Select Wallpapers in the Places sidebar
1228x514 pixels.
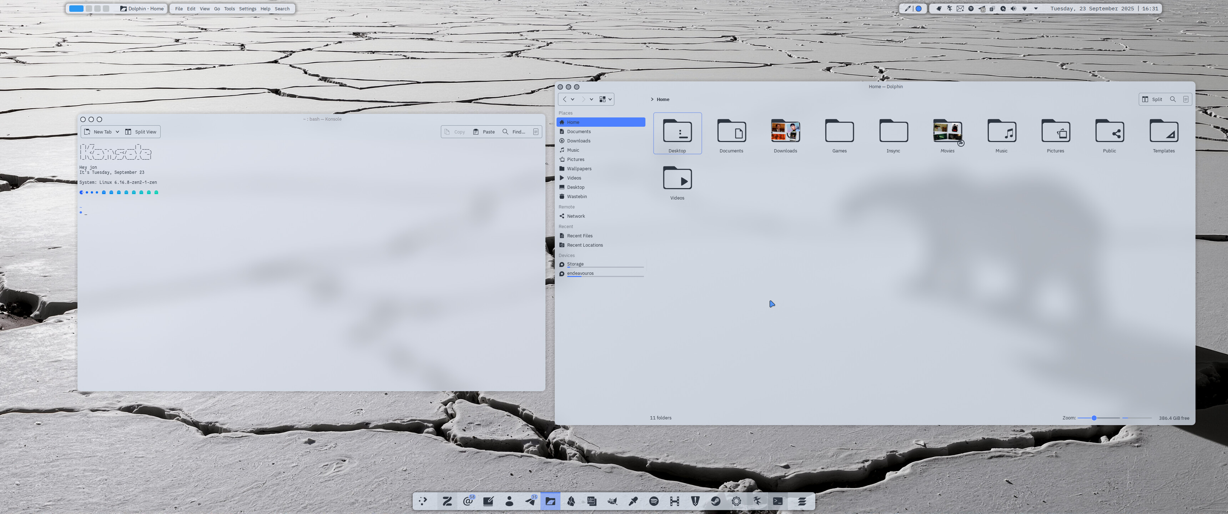(579, 169)
